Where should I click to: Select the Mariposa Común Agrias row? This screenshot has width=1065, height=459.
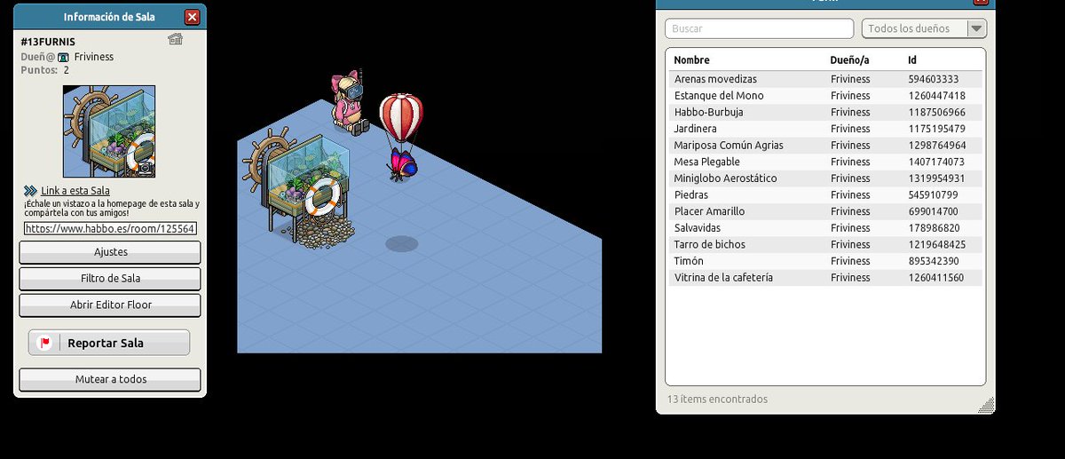click(x=825, y=145)
